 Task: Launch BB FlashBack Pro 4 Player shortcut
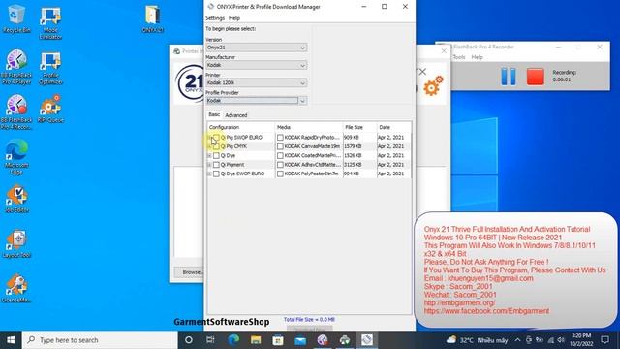[x=16, y=67]
